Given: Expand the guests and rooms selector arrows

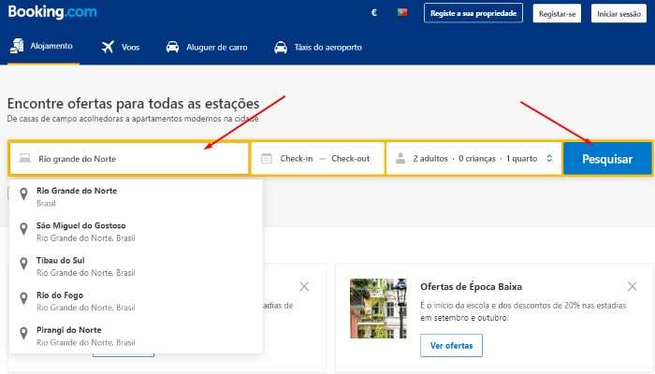Looking at the screenshot, I should [549, 158].
